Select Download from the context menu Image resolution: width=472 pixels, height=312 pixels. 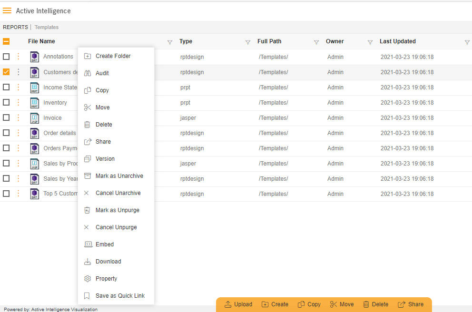pos(116,262)
